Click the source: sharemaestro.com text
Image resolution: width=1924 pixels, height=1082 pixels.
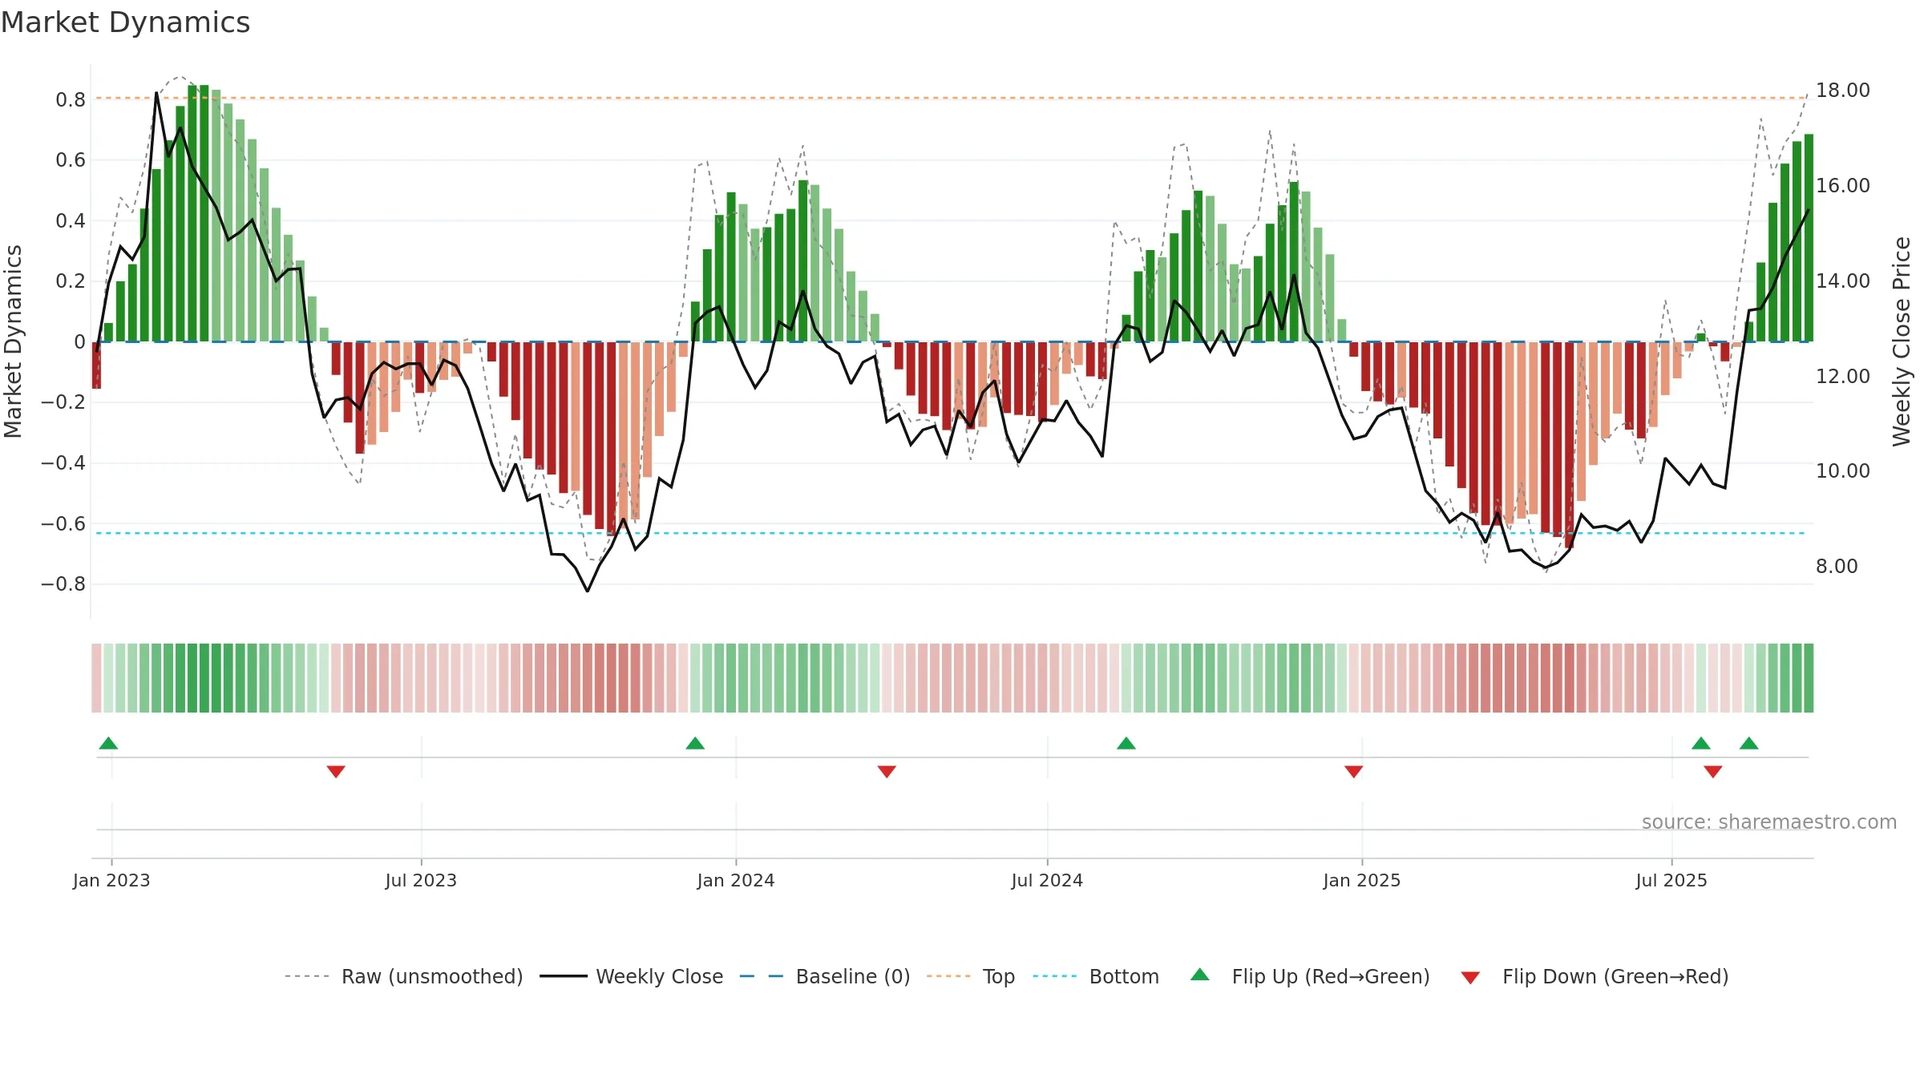(1769, 822)
